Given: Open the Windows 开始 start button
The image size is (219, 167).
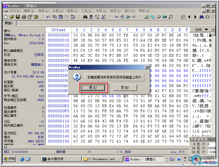Looking at the screenshot, I should (x=10, y=159).
